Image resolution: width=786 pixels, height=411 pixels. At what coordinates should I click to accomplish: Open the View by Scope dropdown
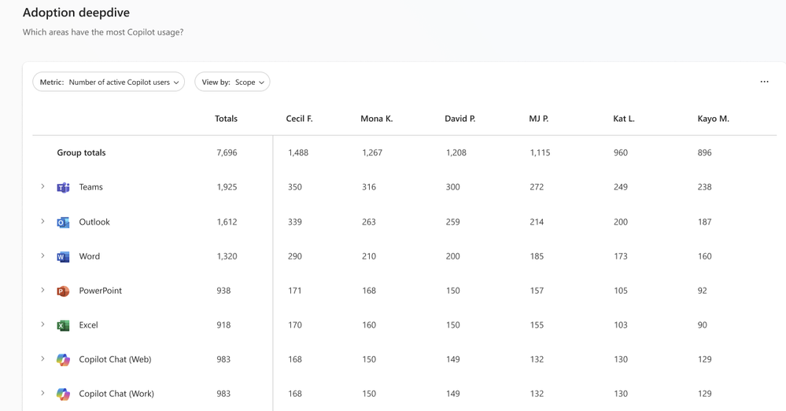[x=232, y=82]
